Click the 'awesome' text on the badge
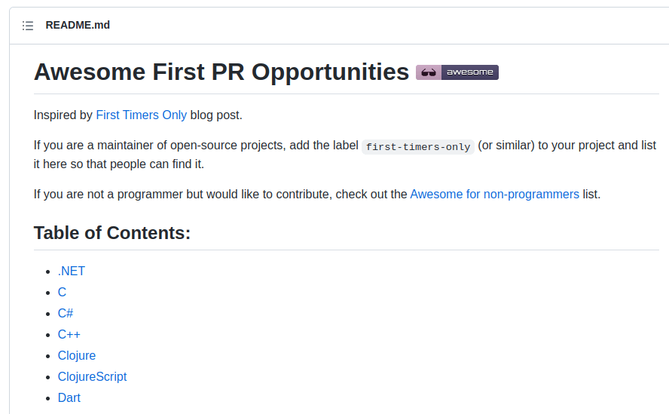Screen dimensions: 669x414 click(469, 72)
